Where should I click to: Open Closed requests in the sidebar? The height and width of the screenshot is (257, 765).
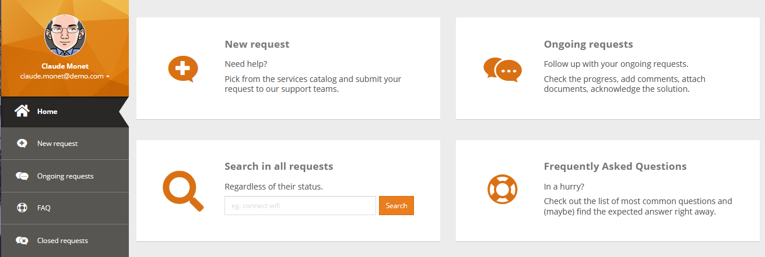62,240
